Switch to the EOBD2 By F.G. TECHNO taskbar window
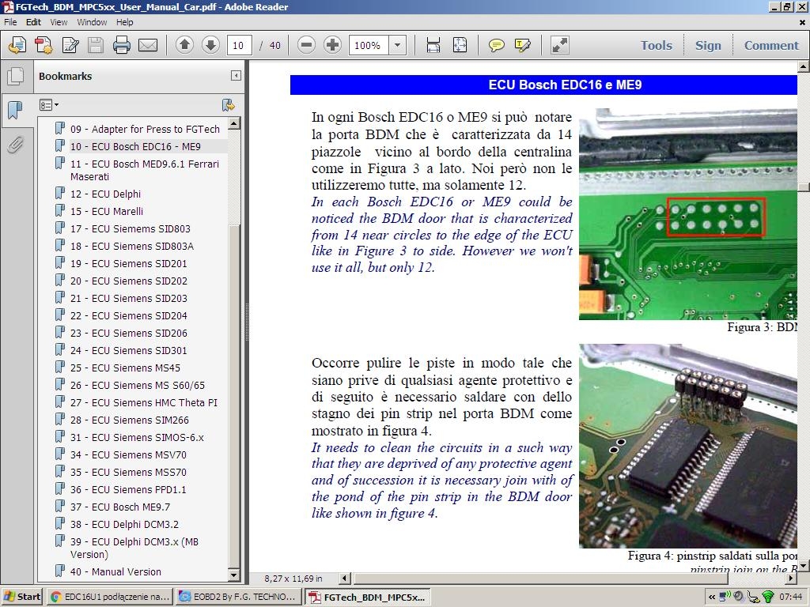Screen dimensions: 810x607 (237, 597)
